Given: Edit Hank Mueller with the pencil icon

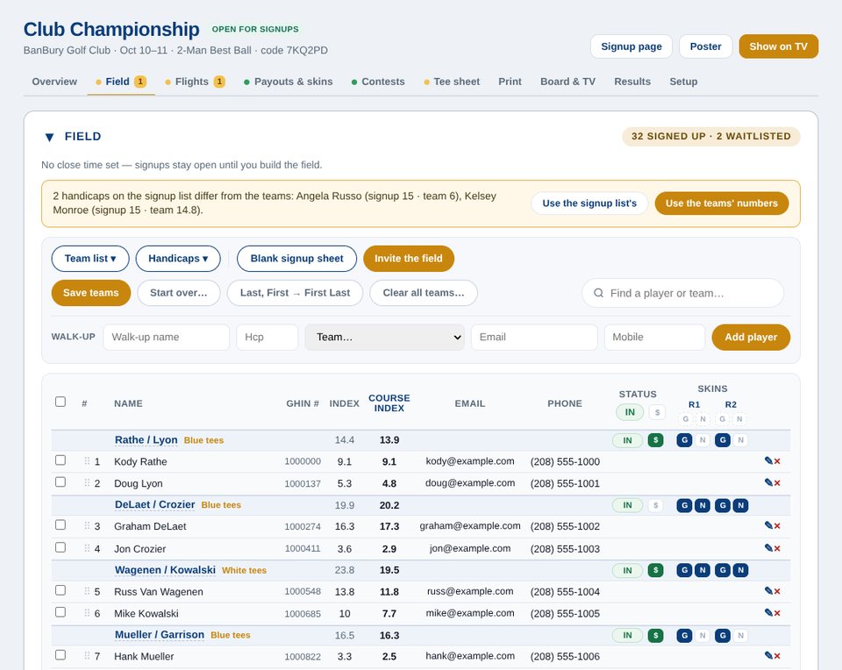Looking at the screenshot, I should (x=768, y=655).
